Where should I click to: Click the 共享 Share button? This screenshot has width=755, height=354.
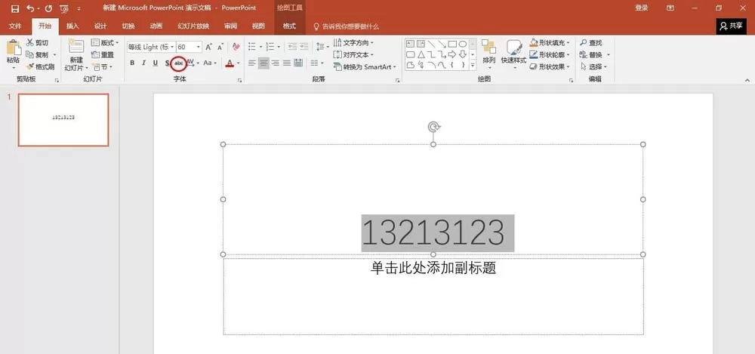(x=731, y=26)
